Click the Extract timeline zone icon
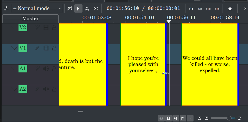 [208, 9]
